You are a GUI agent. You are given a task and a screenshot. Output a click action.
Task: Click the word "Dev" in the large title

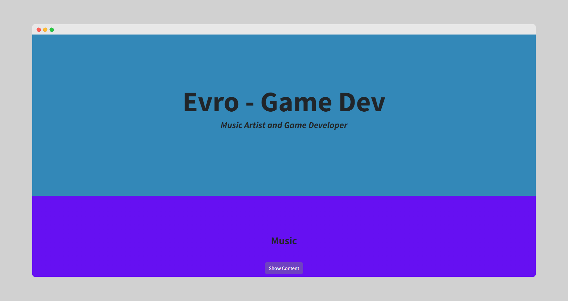click(362, 102)
